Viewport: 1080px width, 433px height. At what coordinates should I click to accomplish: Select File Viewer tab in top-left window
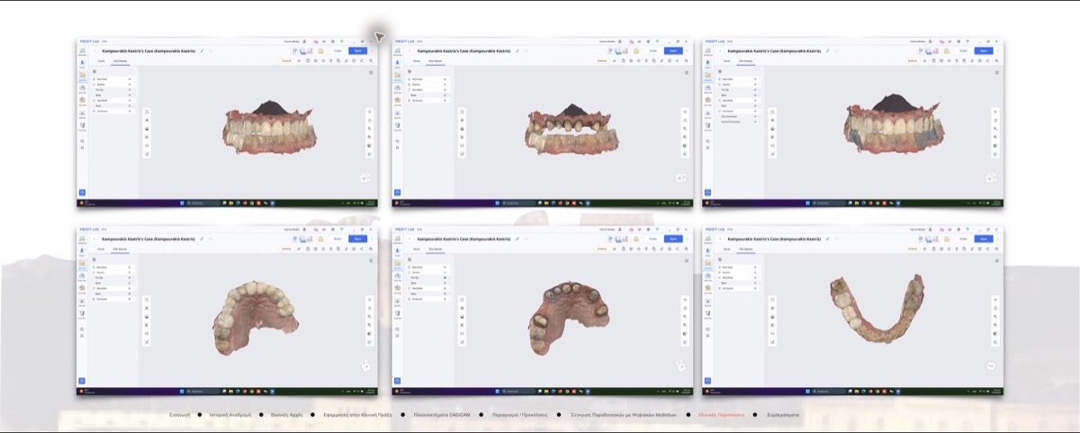pos(121,61)
